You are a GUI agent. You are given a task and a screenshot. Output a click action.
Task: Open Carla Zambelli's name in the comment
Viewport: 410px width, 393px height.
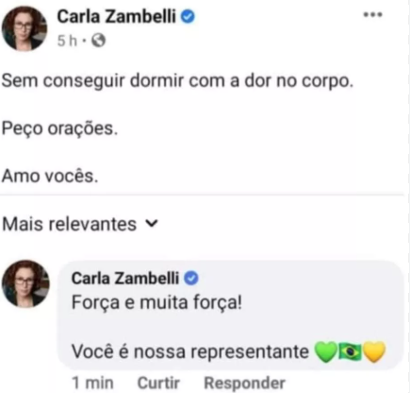point(125,279)
